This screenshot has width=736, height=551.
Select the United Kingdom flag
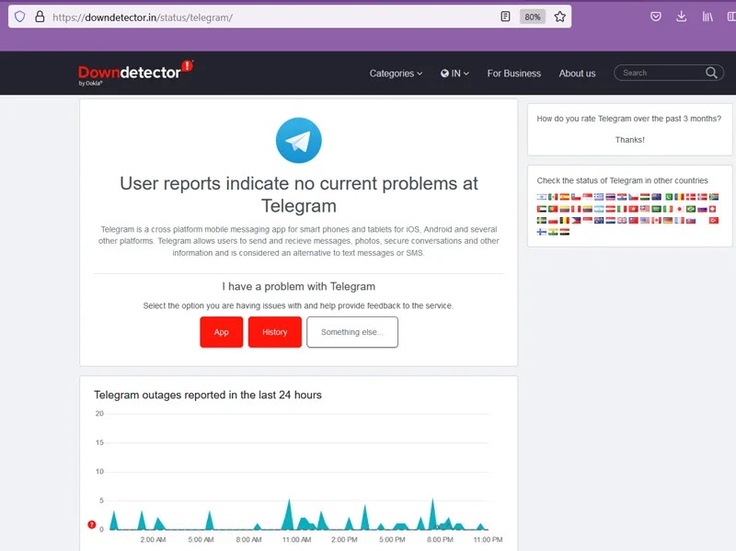[622, 220]
